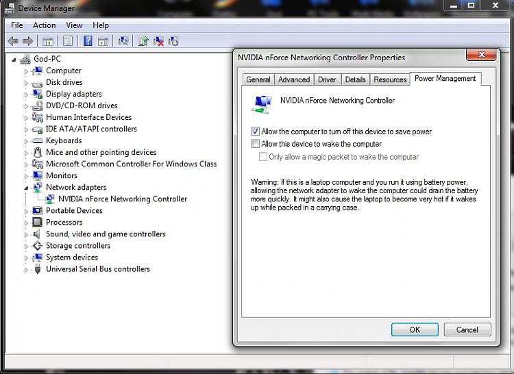Switch to the Advanced tab
Viewport: 514px width, 374px height.
tap(294, 79)
